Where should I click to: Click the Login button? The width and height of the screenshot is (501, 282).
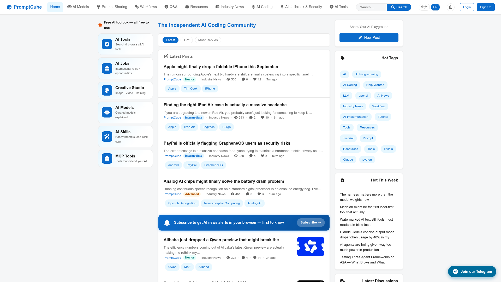tap(467, 7)
